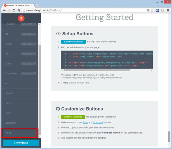Click the Download Buttons button
The width and height of the screenshot is (172, 149).
coord(73,42)
